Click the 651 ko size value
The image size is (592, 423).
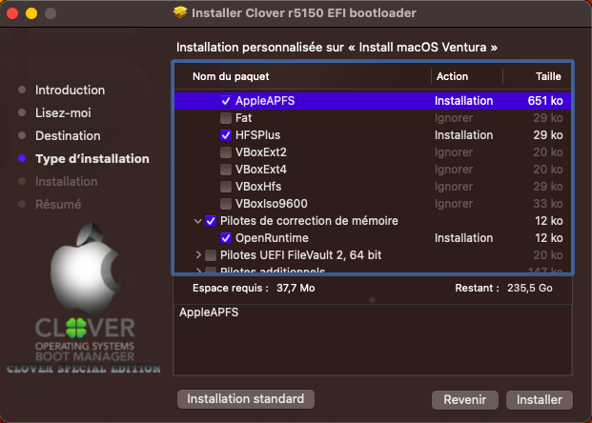545,101
